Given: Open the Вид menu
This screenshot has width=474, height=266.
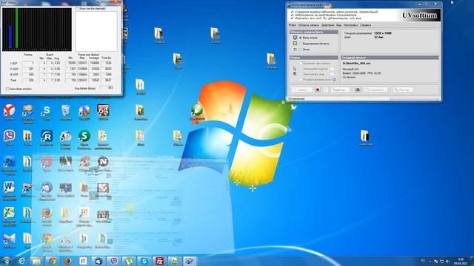Looking at the screenshot, I should [x=339, y=25].
